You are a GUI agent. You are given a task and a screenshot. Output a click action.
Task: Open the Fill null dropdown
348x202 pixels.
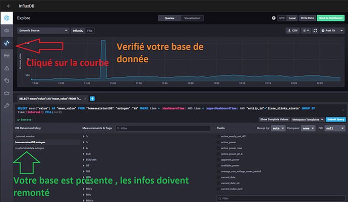[x=335, y=128]
